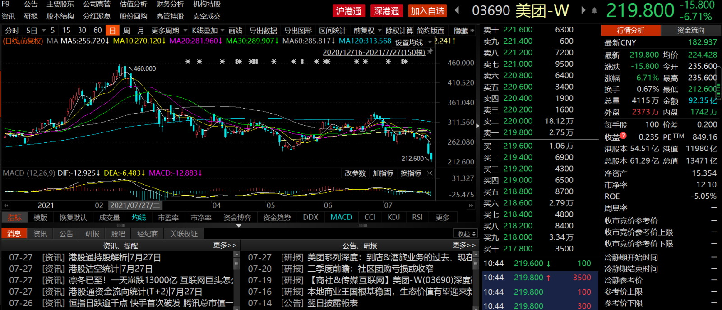Switch to the 资金流向 tab
Screen dimensions: 722x310
point(691,30)
